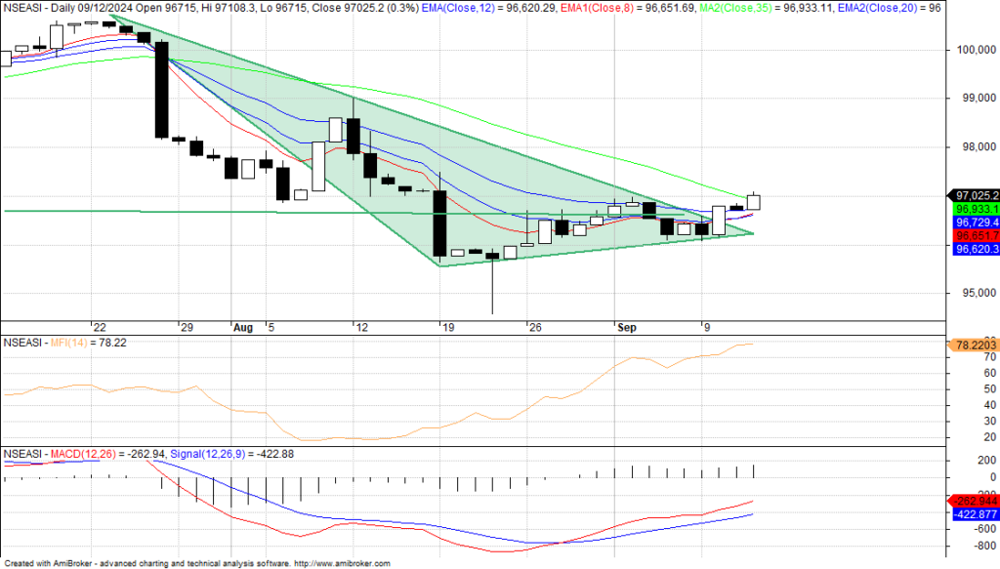Viewport: 1000px width, 569px height.
Task: Click the blue 96,729.4 price tag
Action: click(x=973, y=223)
